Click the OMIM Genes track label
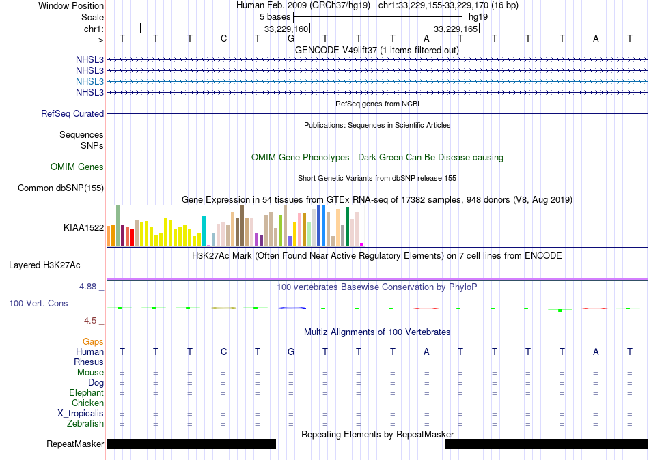Viewport: 649px width, 460px height. pos(77,167)
